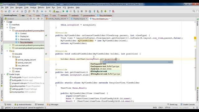Screen dimensions: 199x112
Task: Click the Stop toolbar icon
Action: [x=82, y=11]
